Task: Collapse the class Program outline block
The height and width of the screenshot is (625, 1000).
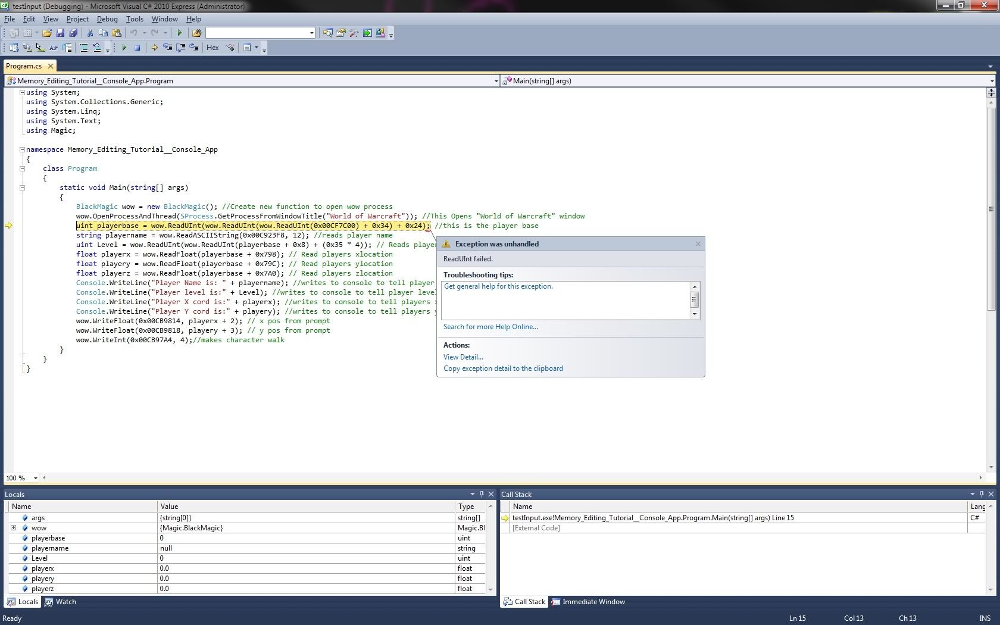Action: coord(22,168)
